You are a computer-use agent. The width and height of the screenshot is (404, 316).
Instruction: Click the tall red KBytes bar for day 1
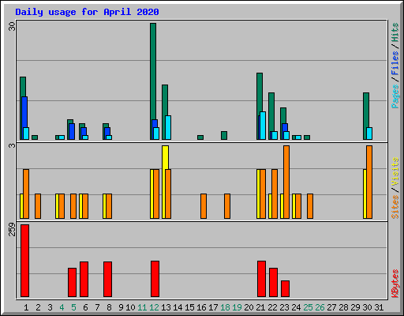tap(24, 261)
